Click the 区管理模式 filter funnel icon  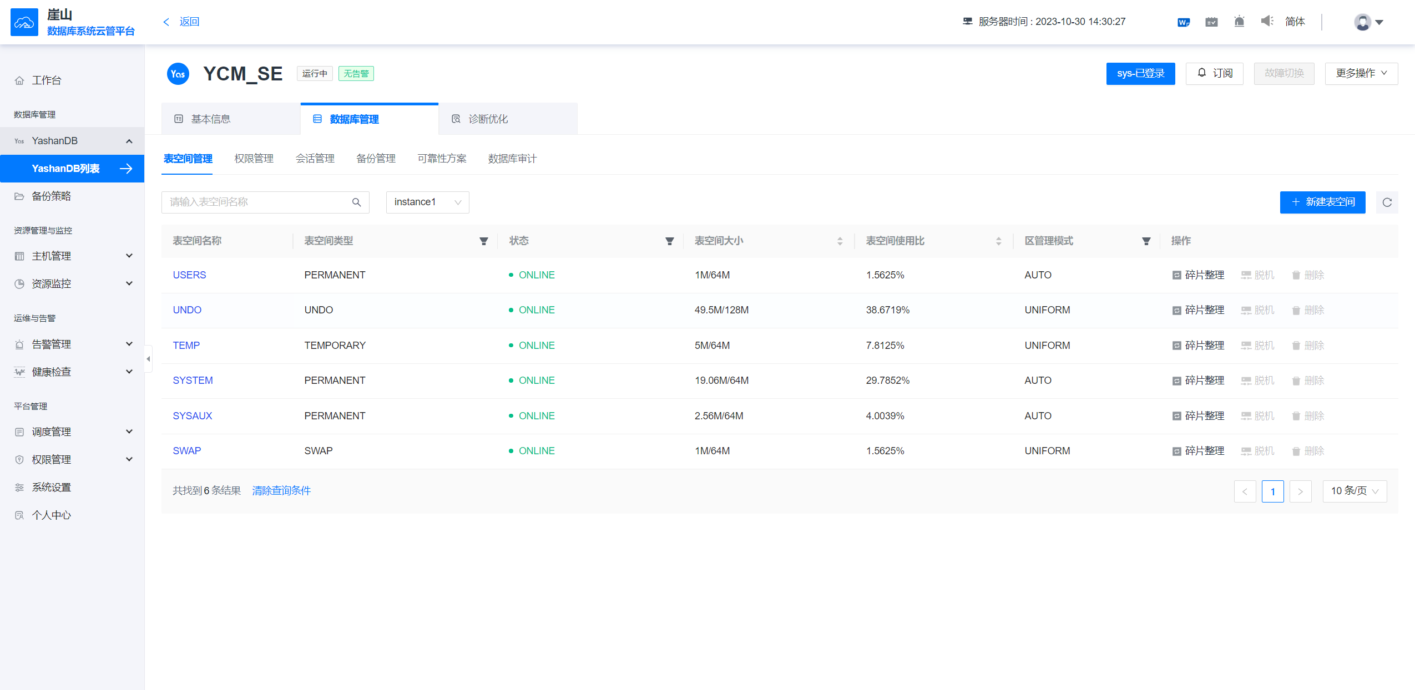1146,241
